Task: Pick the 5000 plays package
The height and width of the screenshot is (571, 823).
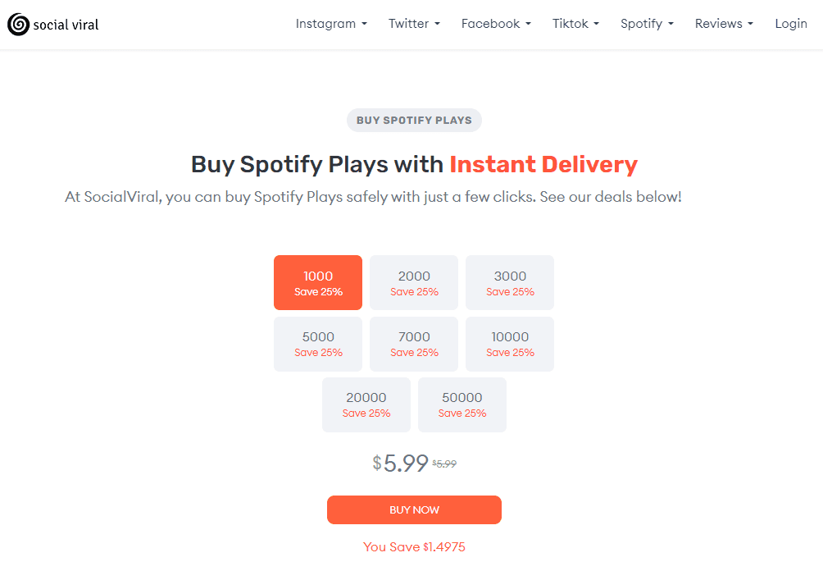Action: [318, 344]
